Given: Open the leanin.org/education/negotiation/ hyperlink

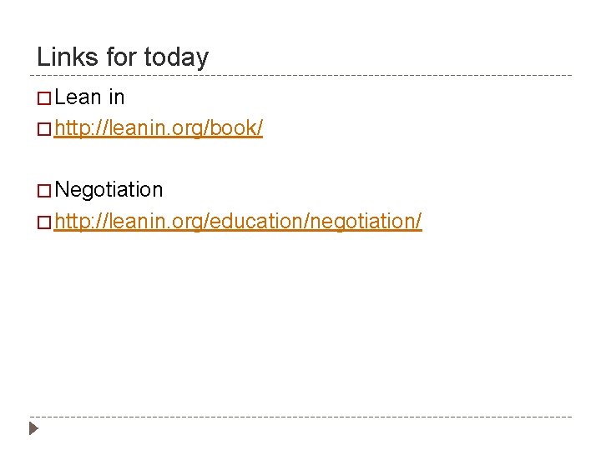Looking at the screenshot, I should (x=238, y=222).
